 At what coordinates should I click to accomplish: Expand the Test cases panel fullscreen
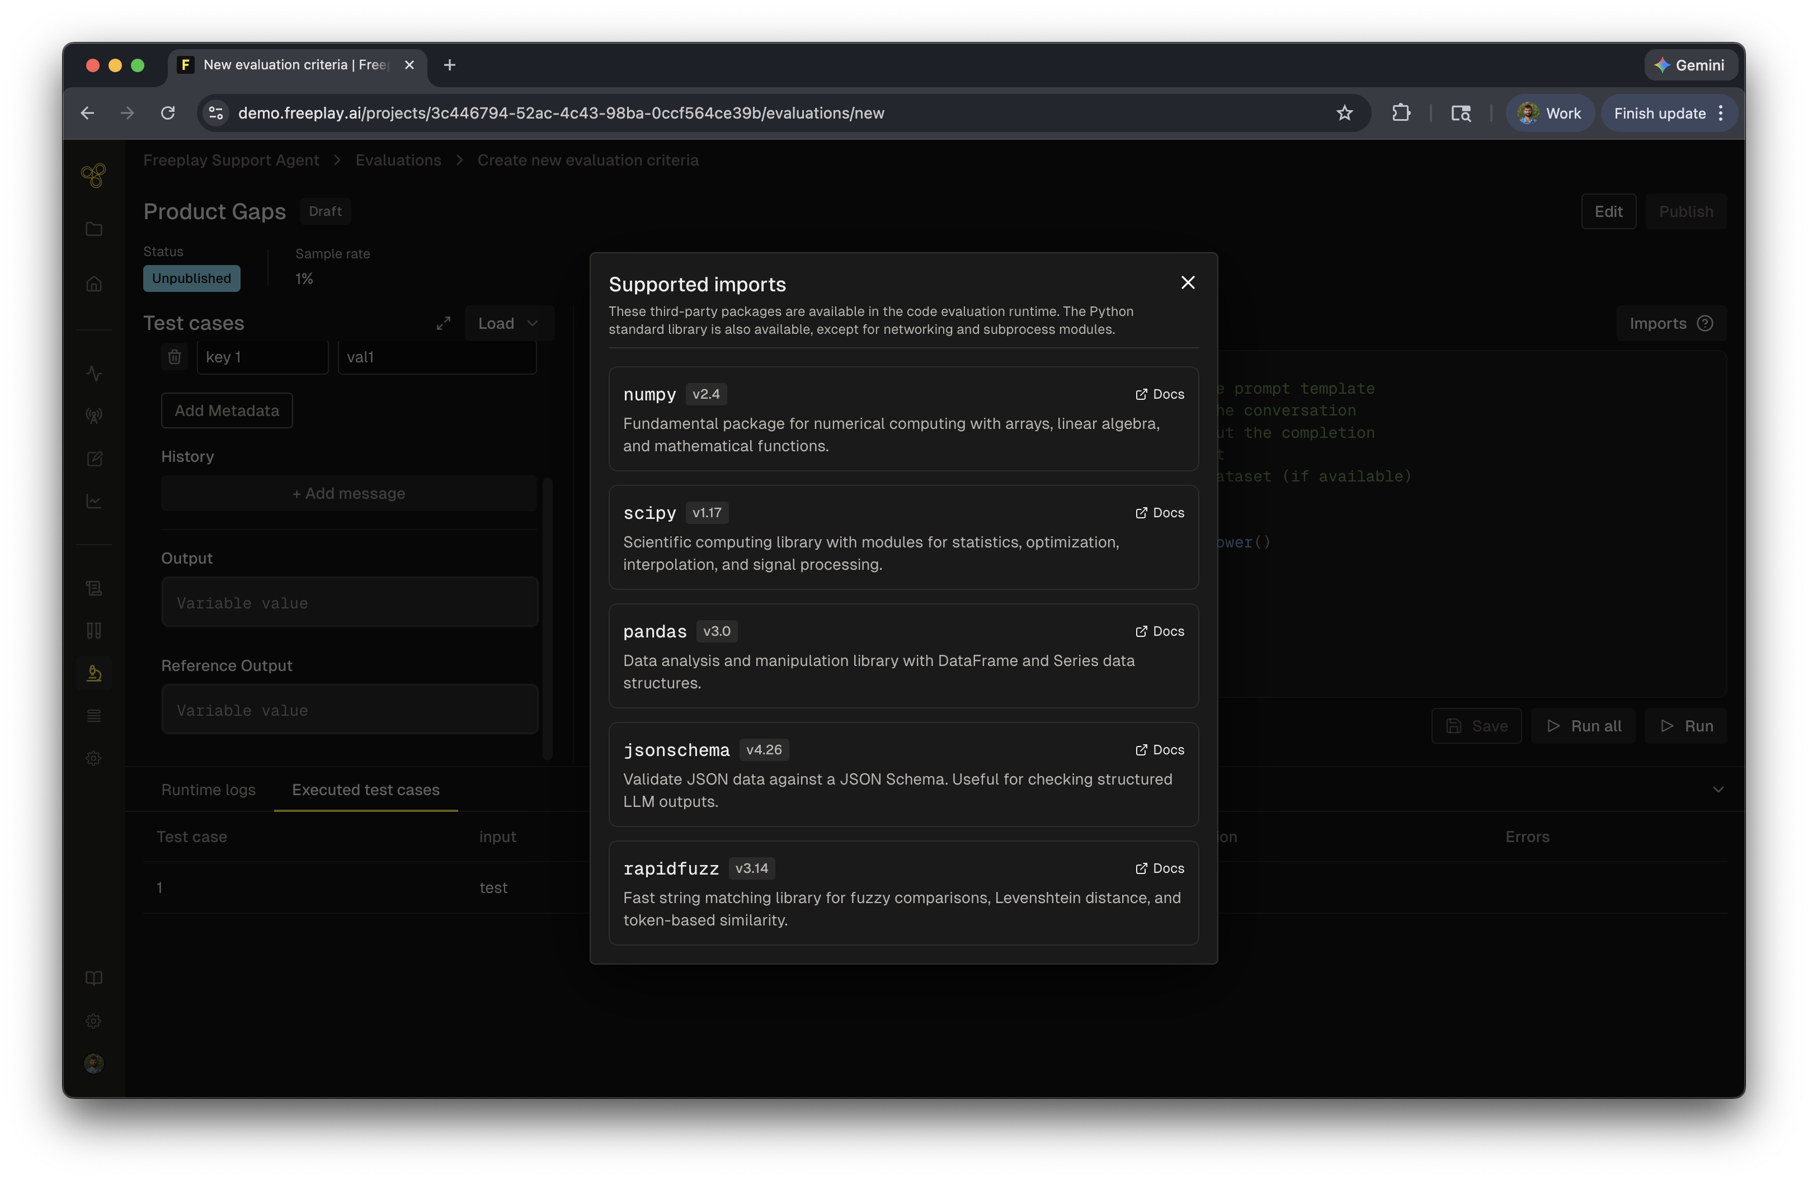coord(444,323)
